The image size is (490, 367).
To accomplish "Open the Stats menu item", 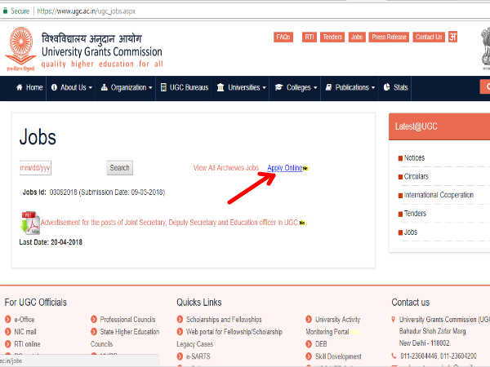I will pyautogui.click(x=395, y=88).
